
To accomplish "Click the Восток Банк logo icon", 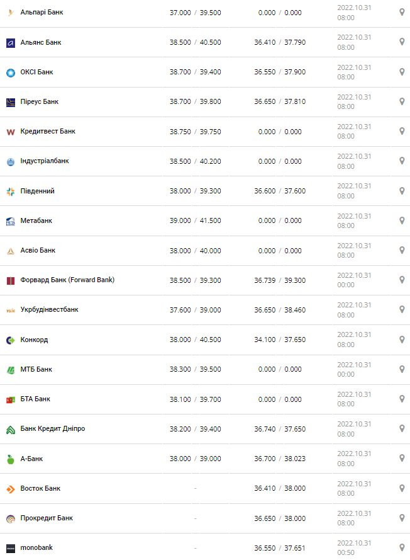I will tap(11, 489).
